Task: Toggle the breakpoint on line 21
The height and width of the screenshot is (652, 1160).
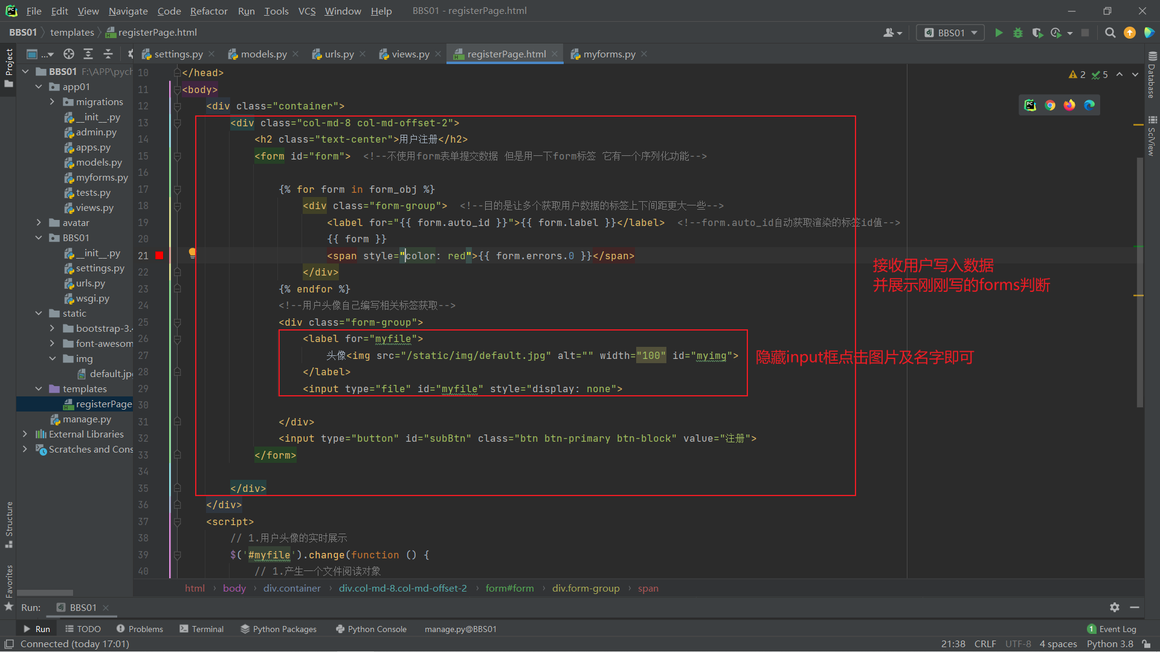Action: pyautogui.click(x=159, y=256)
